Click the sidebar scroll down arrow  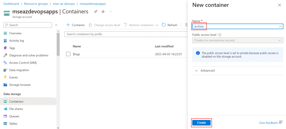pyautogui.click(x=58, y=128)
